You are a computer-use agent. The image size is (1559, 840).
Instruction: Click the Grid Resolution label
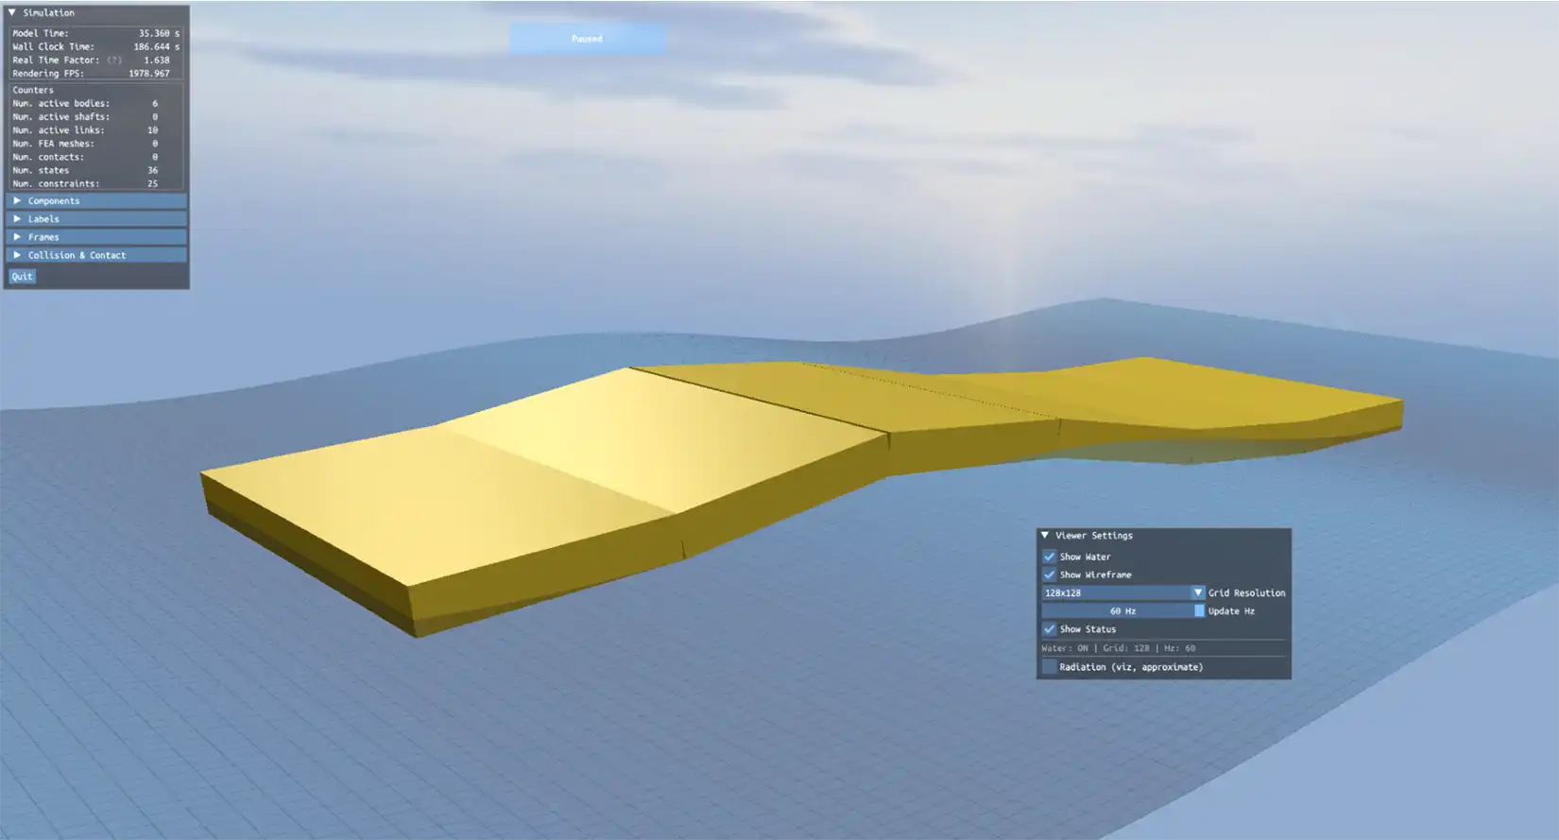pyautogui.click(x=1246, y=592)
